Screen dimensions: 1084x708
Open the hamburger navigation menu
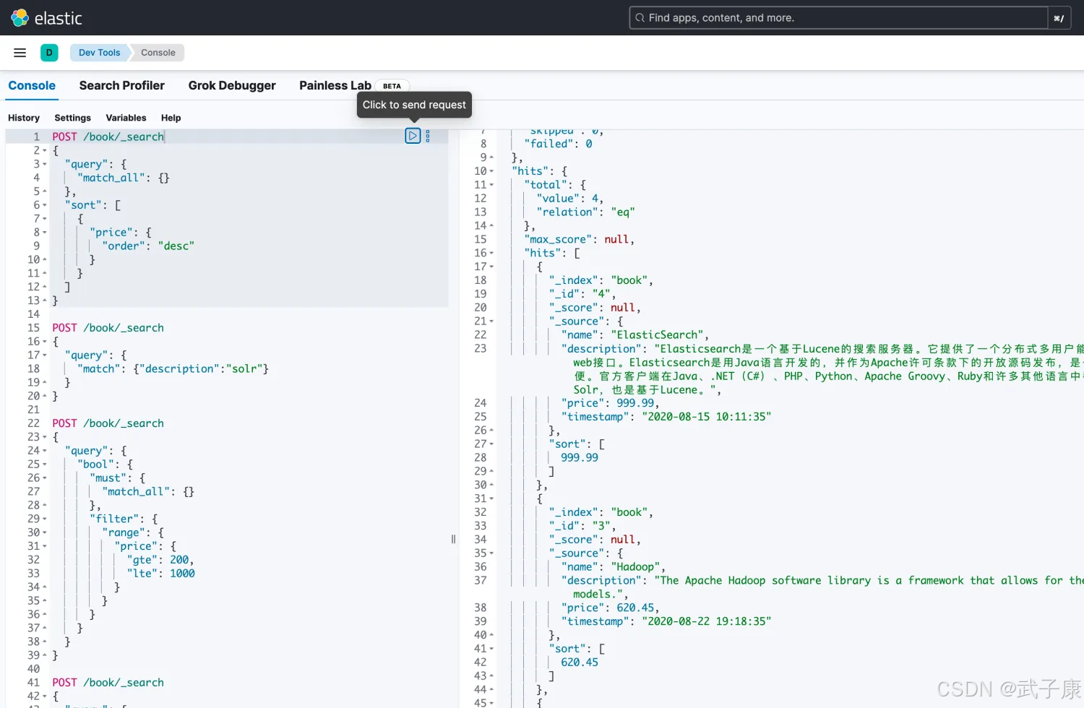[20, 53]
